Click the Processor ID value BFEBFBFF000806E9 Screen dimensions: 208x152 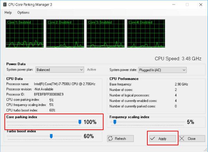(x=49, y=94)
